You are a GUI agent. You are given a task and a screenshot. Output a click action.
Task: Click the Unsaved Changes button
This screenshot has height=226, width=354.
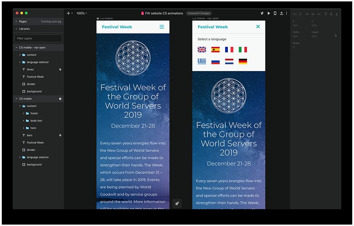(x=199, y=13)
